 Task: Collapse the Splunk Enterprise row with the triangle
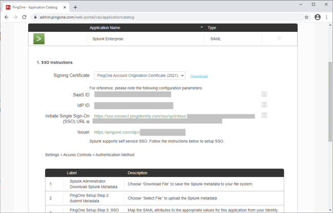coord(279,38)
